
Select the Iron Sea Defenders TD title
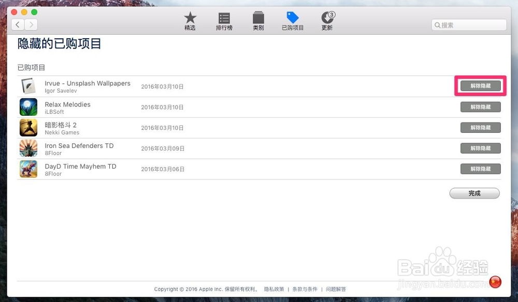pos(79,146)
